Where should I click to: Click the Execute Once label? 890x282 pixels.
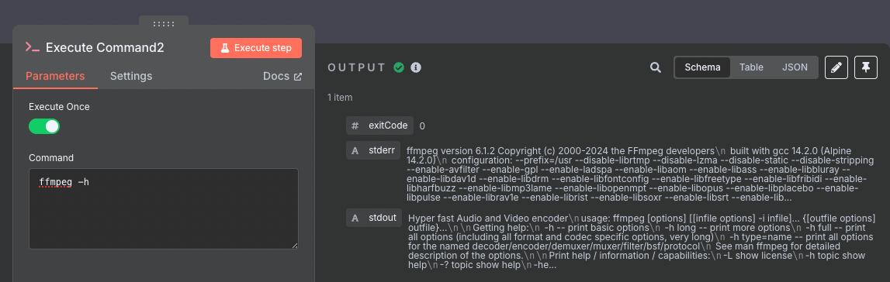[59, 106]
